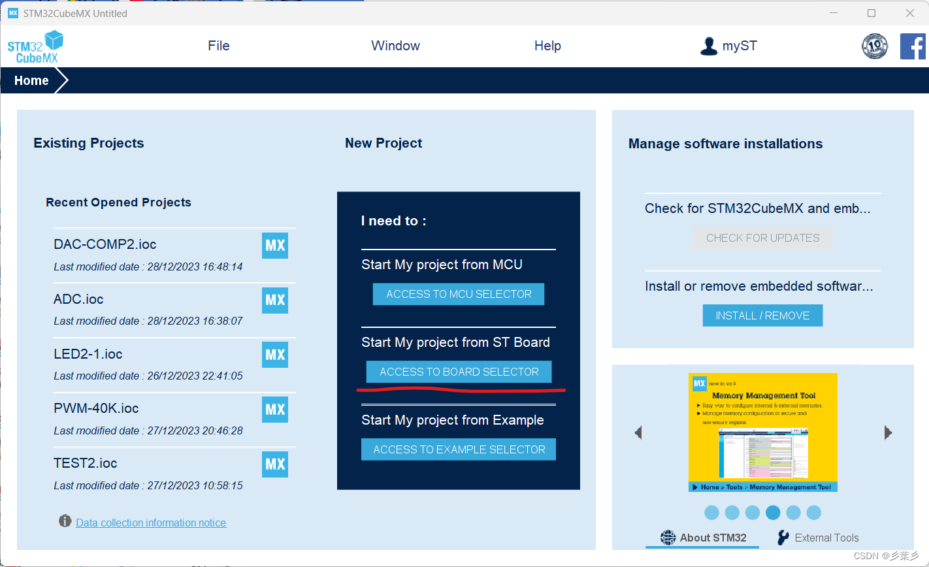Click the date 26/12/2023 22:41:05 text
The height and width of the screenshot is (567, 929).
point(195,376)
